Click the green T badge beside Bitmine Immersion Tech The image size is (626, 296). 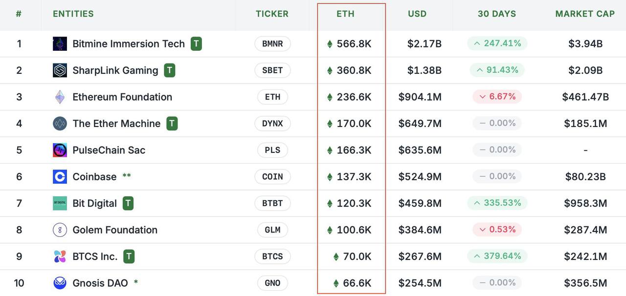[196, 43]
